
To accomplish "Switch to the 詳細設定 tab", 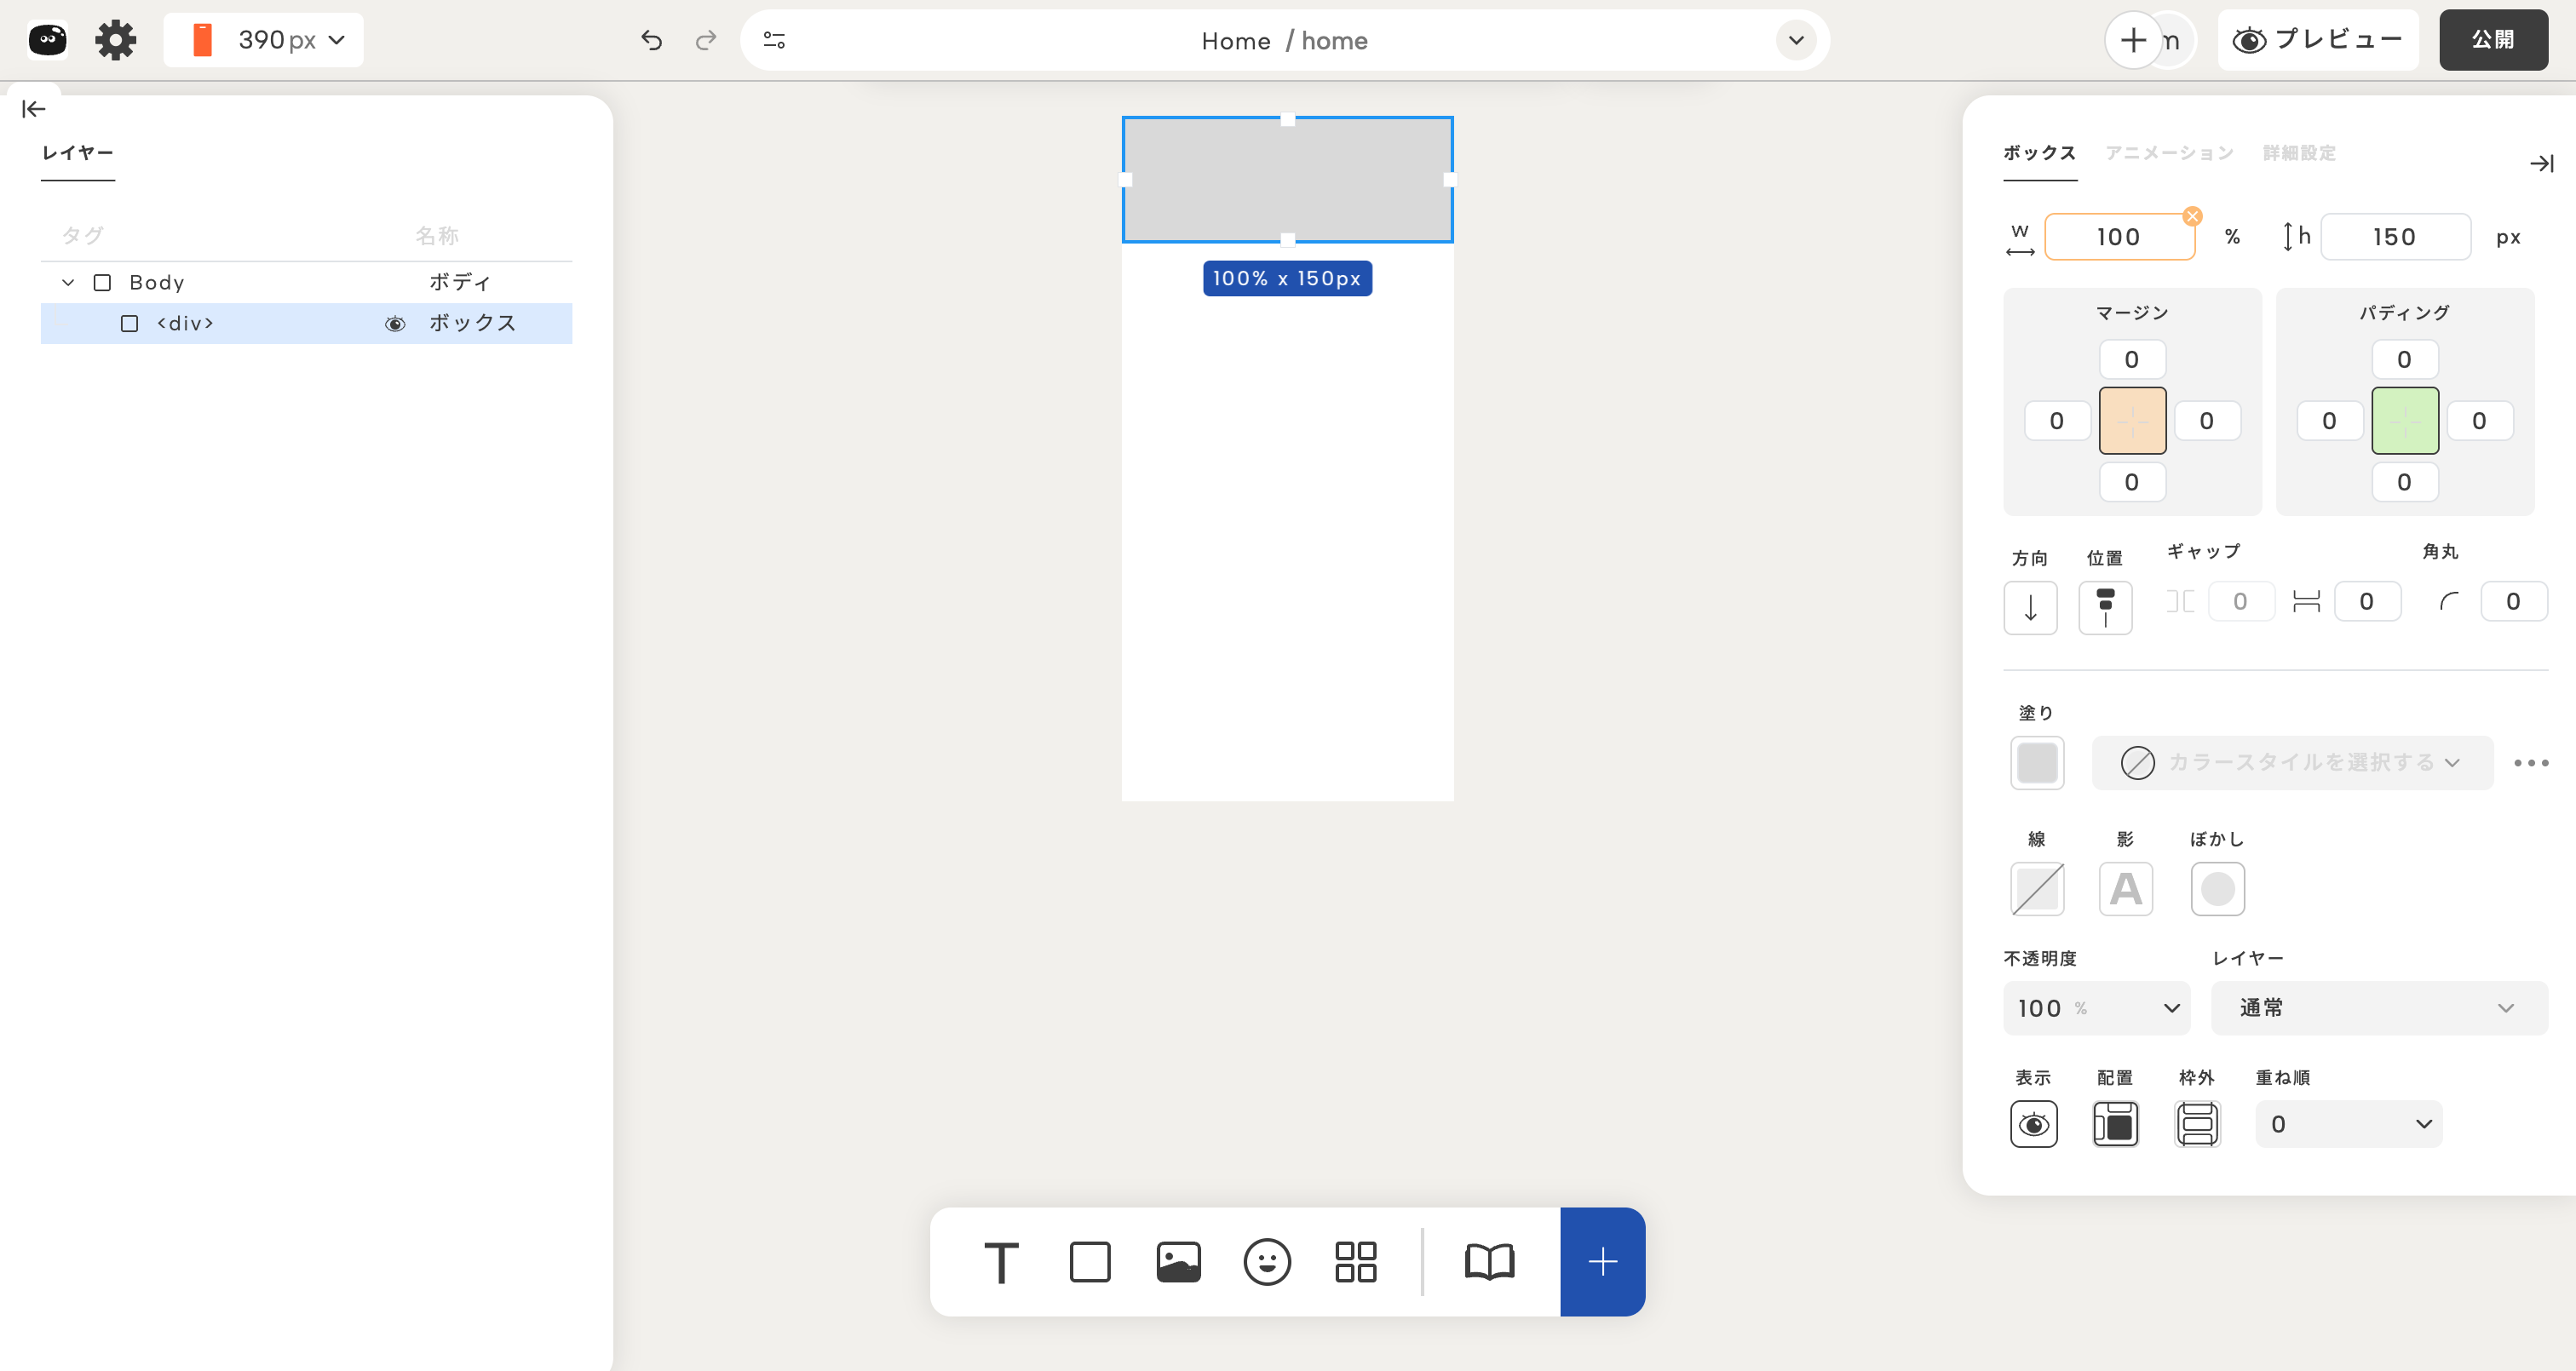I will [2299, 153].
